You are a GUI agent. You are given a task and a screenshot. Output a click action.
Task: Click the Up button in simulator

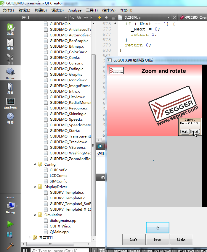click(x=157, y=228)
